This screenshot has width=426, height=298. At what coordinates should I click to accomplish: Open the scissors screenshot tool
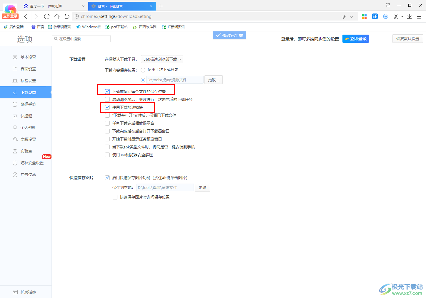(396, 16)
